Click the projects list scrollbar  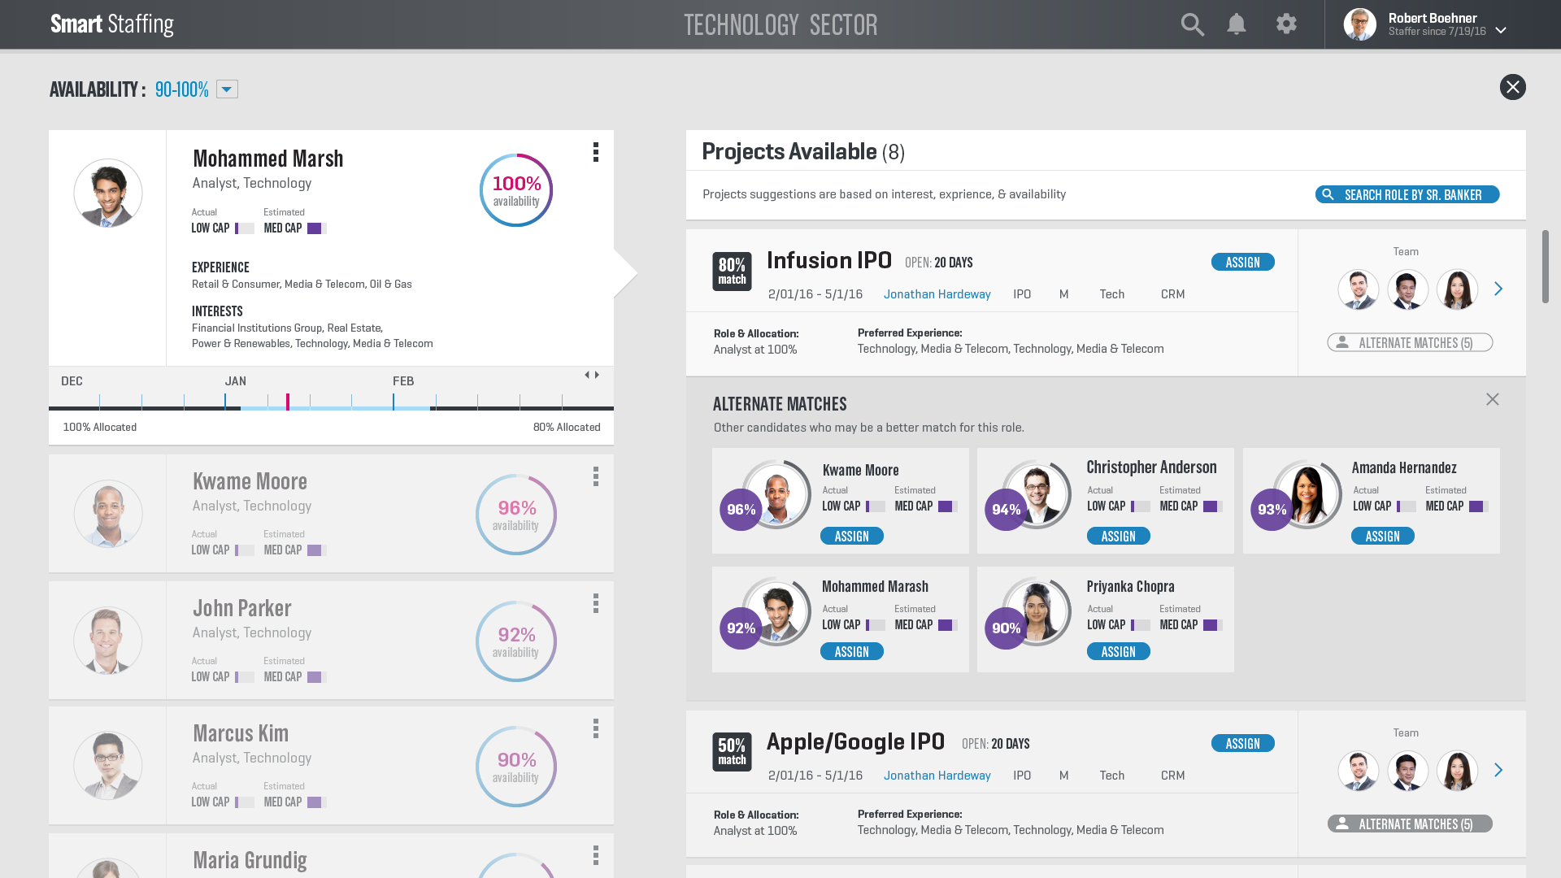pyautogui.click(x=1546, y=267)
